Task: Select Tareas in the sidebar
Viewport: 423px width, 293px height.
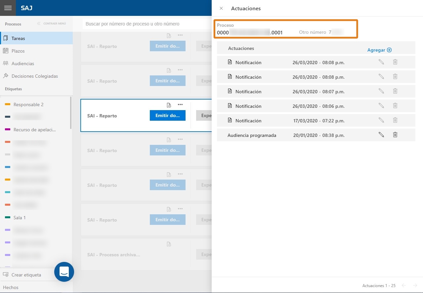Action: click(x=36, y=38)
